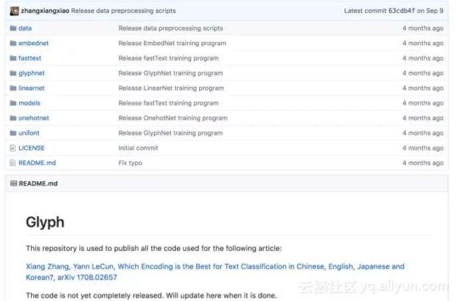Image resolution: width=456 pixels, height=301 pixels.
Task: Click the file icon beside README.md row
Action: (x=13, y=163)
